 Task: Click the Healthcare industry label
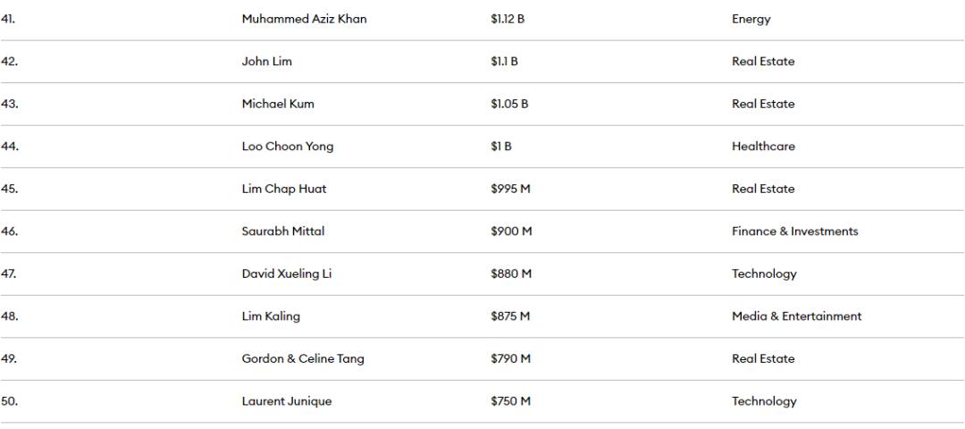coord(763,147)
